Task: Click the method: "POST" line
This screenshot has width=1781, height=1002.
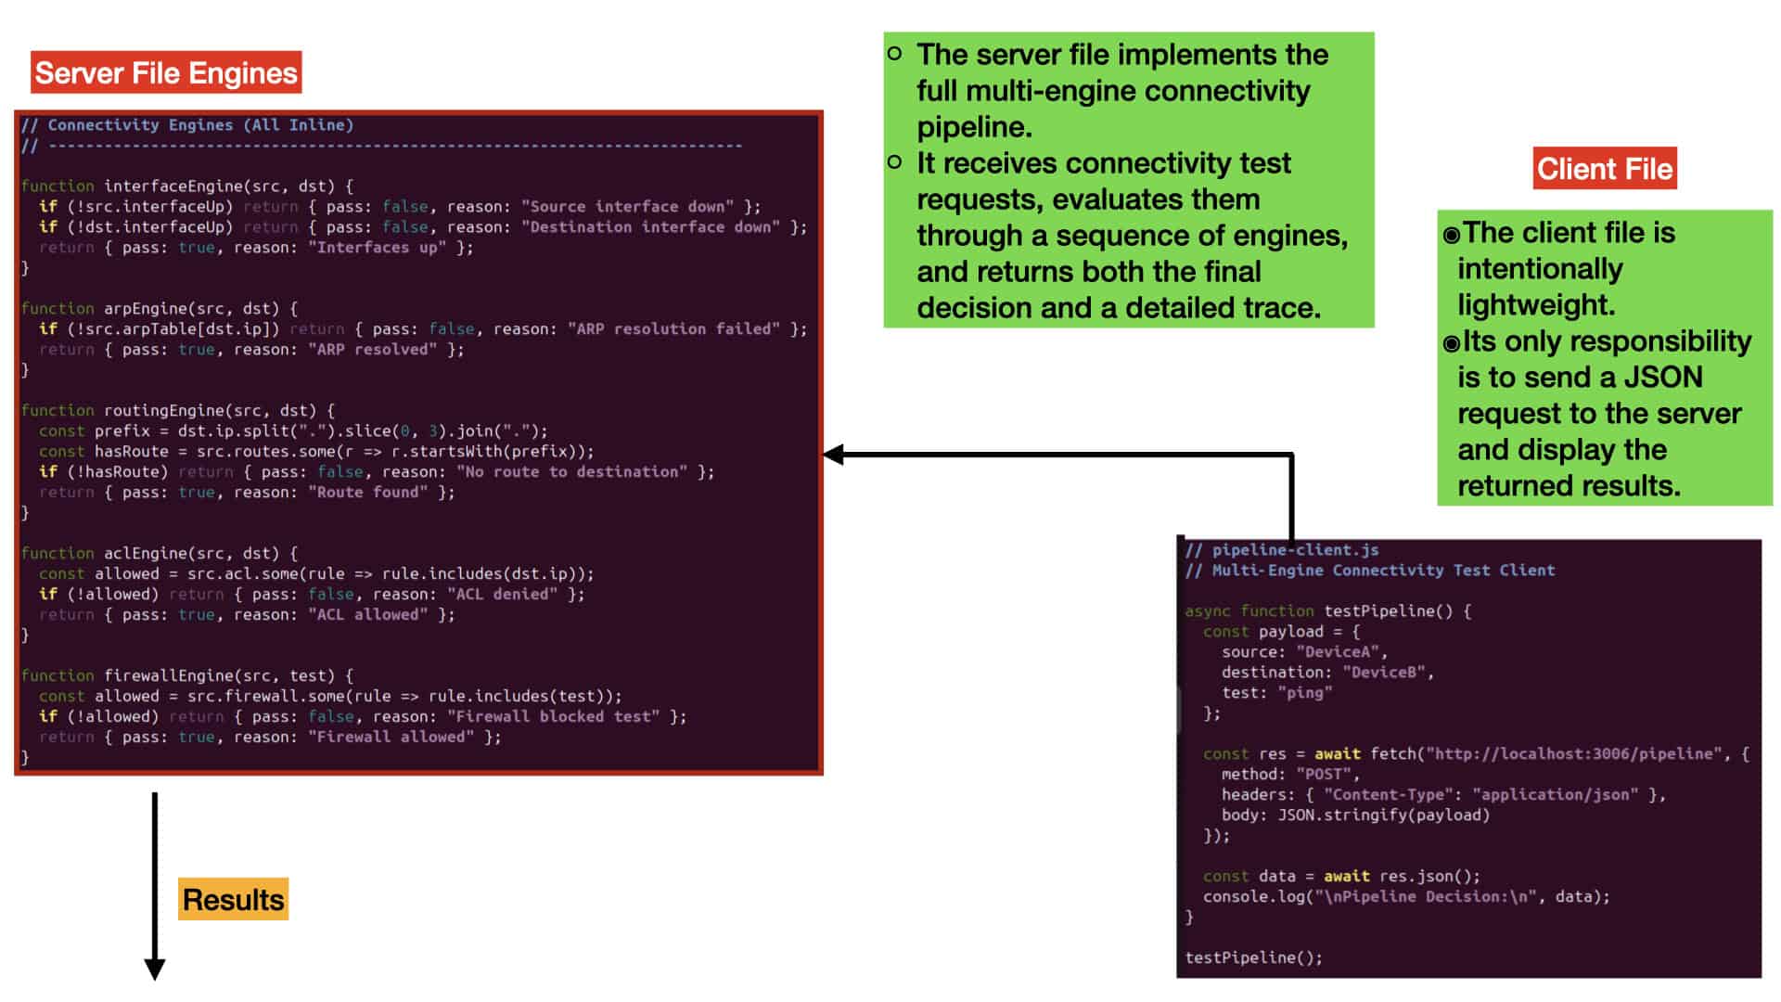Action: click(x=1291, y=775)
